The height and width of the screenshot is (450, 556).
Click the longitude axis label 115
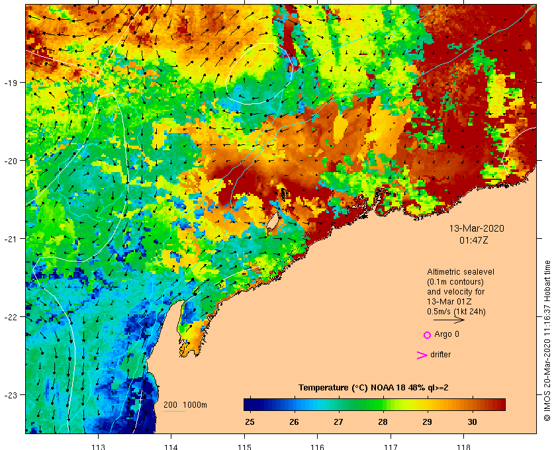click(244, 447)
